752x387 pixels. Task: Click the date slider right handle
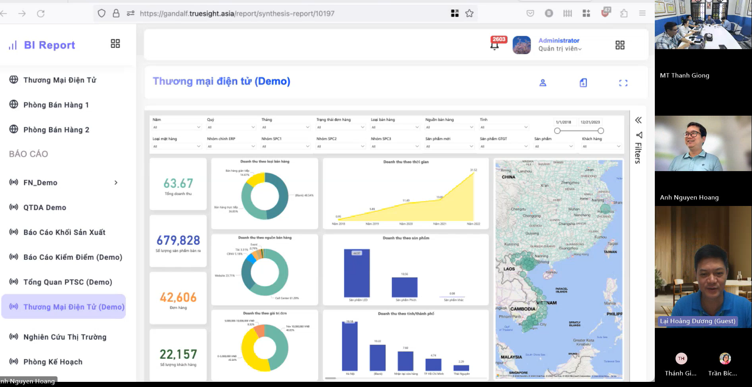601,131
